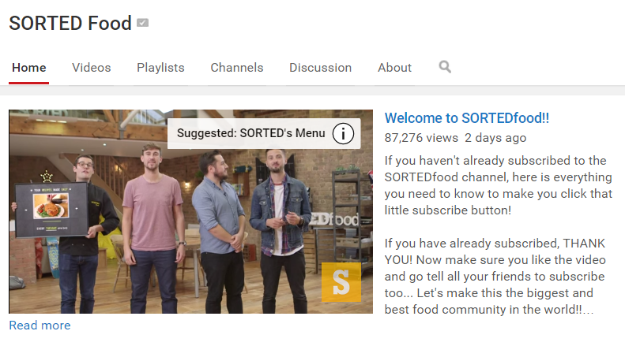Open the Playlists tab

[x=160, y=68]
